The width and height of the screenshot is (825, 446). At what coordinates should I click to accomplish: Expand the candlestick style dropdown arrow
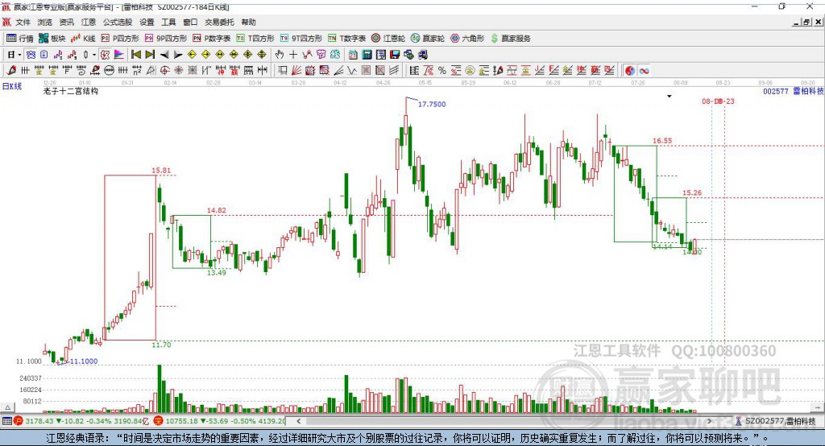coord(94,55)
